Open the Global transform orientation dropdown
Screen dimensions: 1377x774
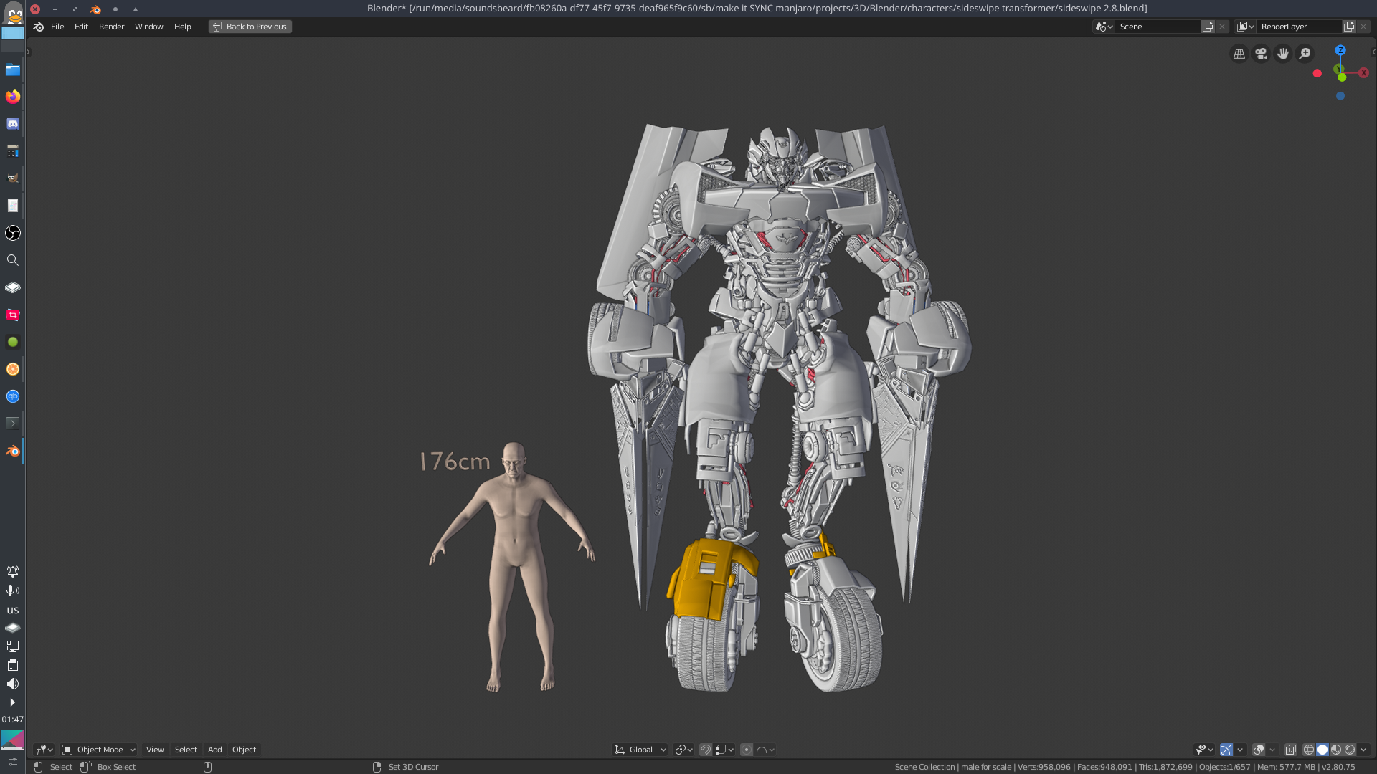tap(640, 750)
